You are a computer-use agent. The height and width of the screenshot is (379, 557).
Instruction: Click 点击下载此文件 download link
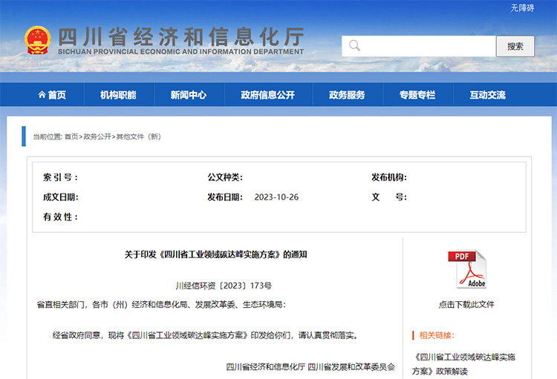466,304
